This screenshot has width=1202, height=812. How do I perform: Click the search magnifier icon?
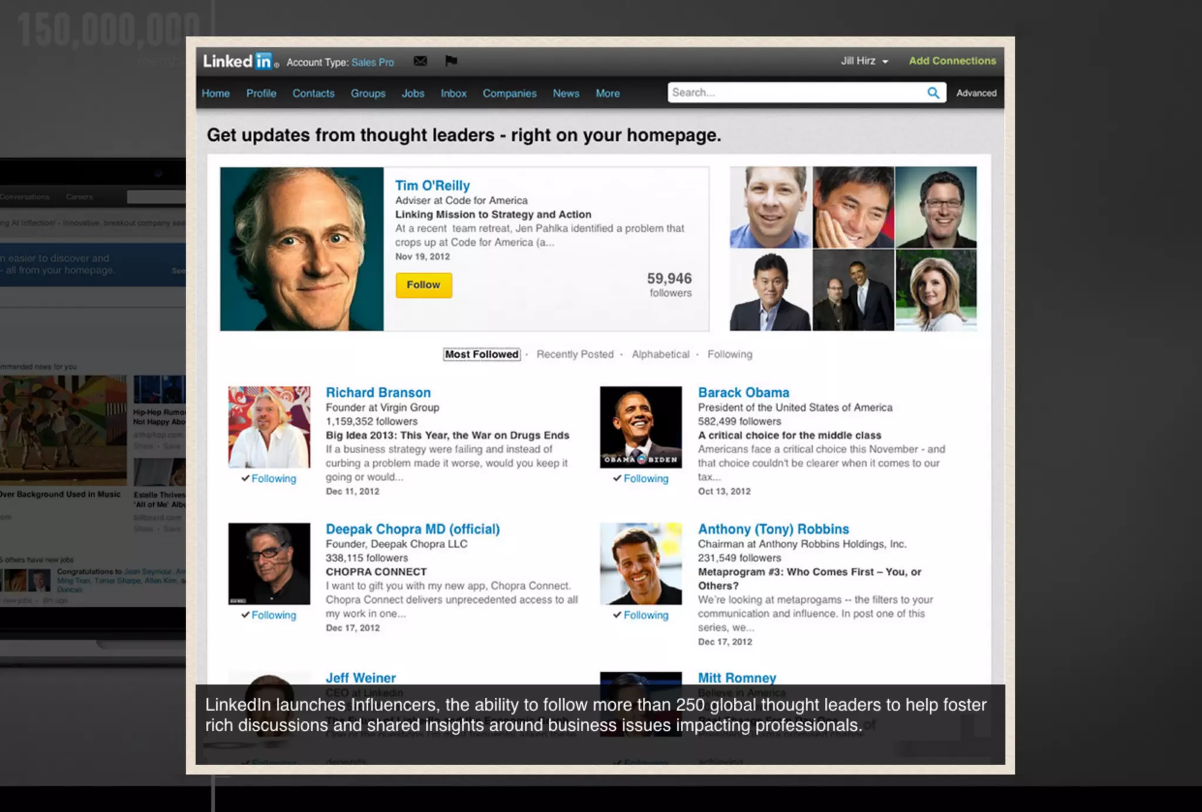point(933,93)
